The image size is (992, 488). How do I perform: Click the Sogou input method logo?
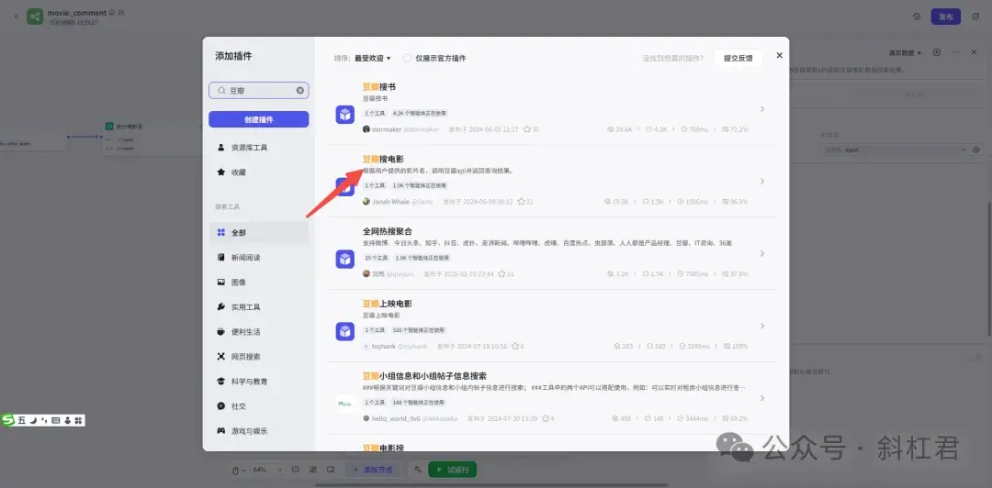point(8,420)
